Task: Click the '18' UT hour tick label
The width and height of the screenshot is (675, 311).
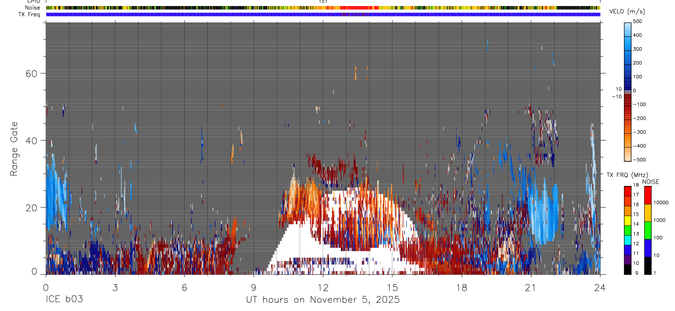Action: tap(461, 287)
